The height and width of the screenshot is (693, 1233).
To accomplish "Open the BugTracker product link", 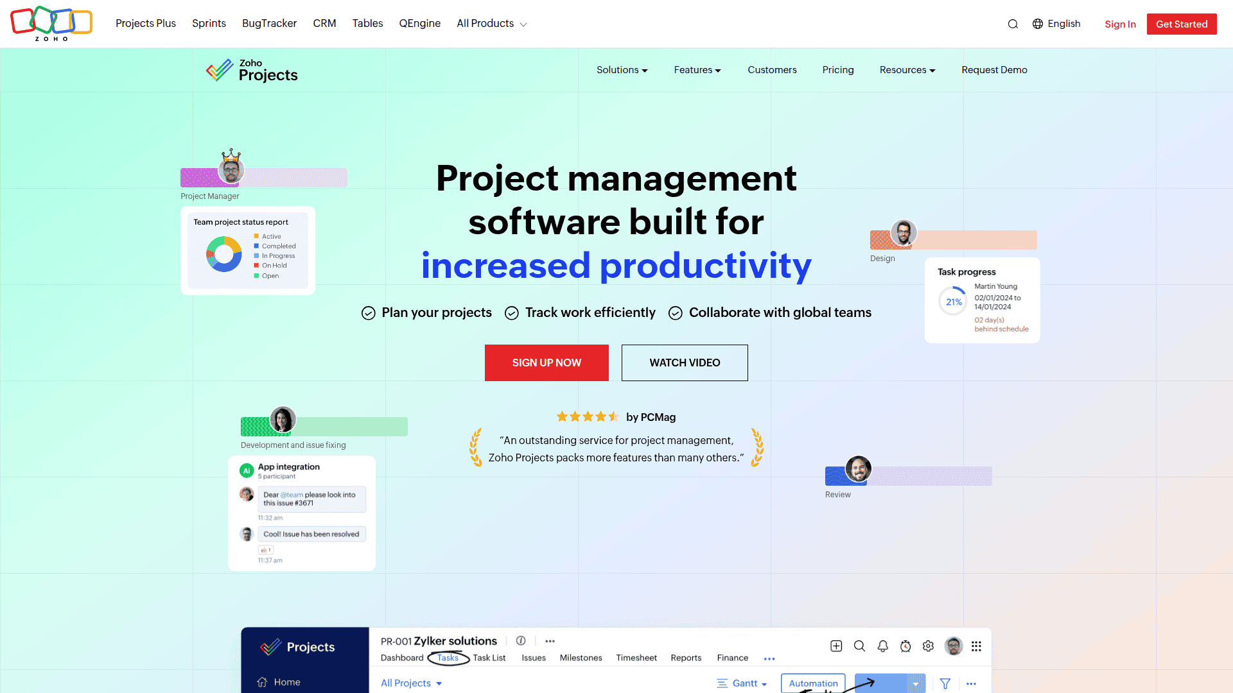I will [269, 24].
